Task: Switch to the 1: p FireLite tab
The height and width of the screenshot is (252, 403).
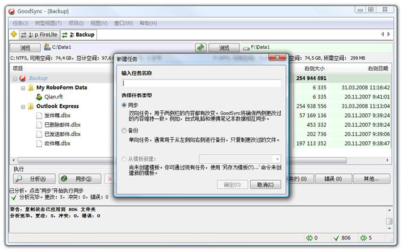Action: click(x=38, y=34)
